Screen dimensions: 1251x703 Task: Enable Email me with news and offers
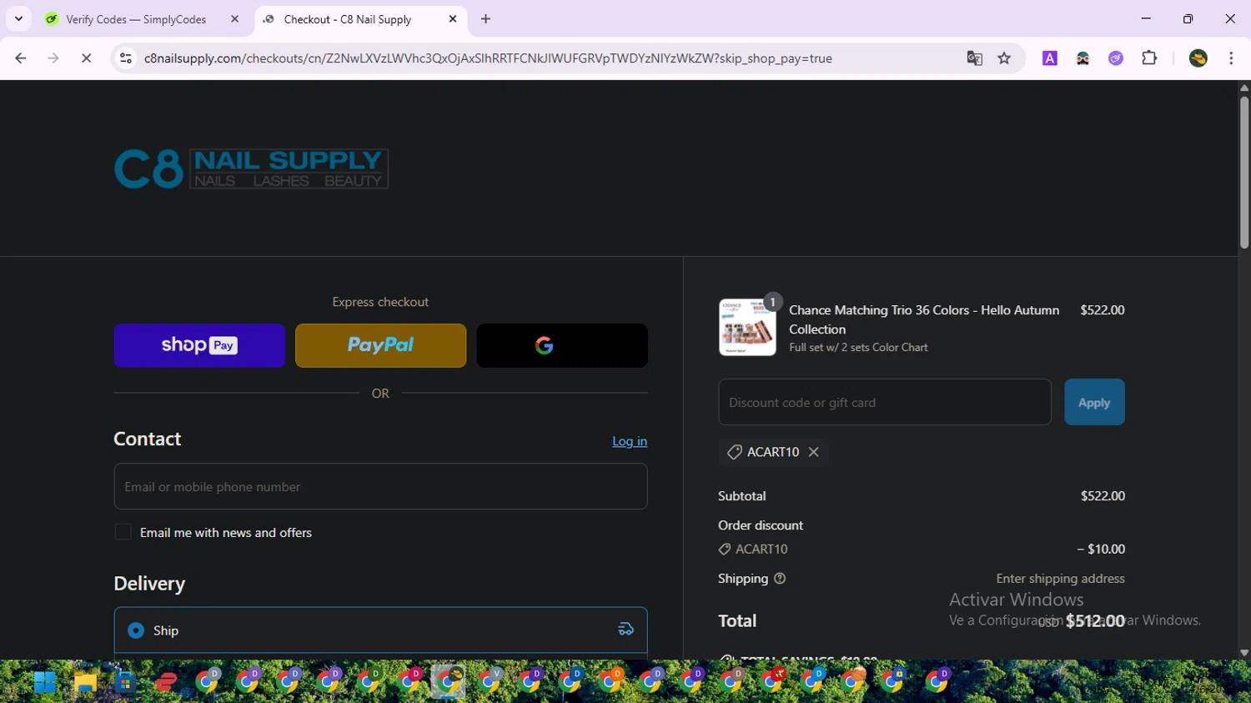click(123, 532)
